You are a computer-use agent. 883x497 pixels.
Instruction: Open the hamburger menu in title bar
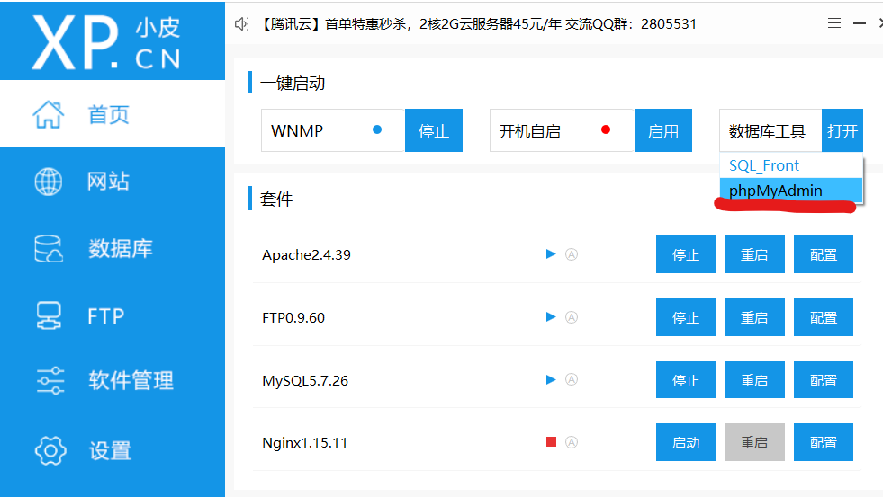point(834,23)
